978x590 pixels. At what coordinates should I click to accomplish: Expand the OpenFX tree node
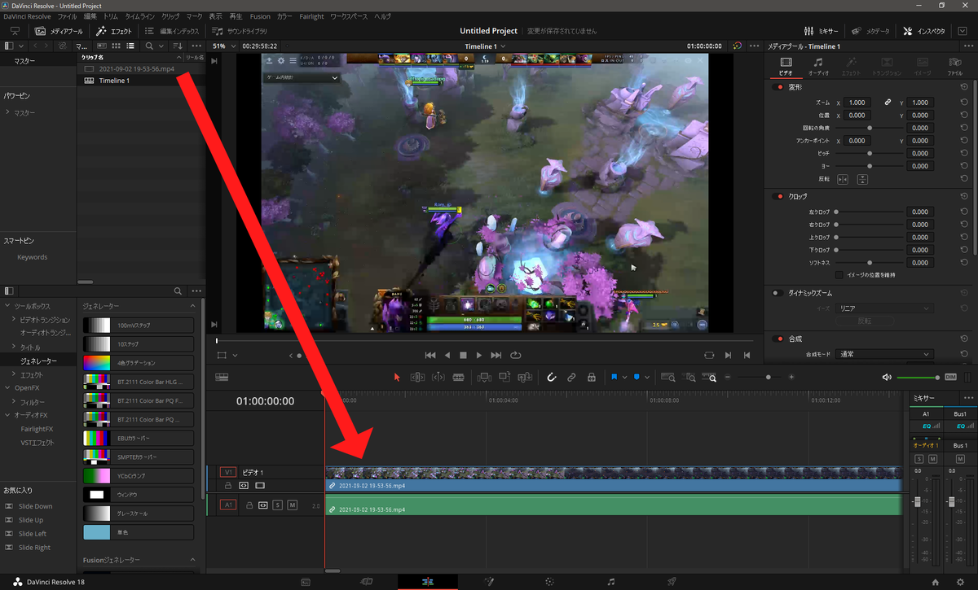(x=7, y=388)
